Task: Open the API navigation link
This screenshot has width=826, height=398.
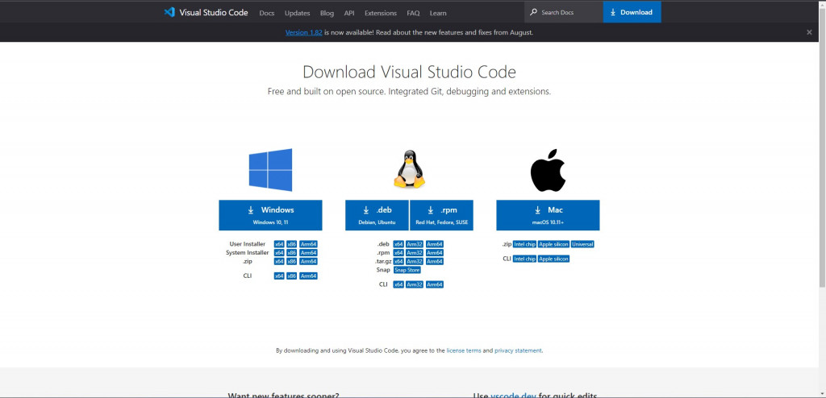Action: pyautogui.click(x=349, y=13)
